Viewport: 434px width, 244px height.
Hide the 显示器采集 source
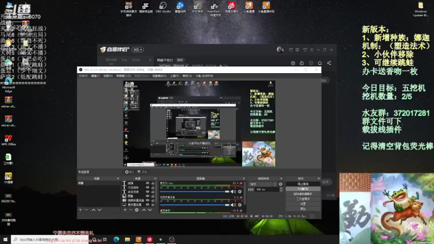point(148,205)
